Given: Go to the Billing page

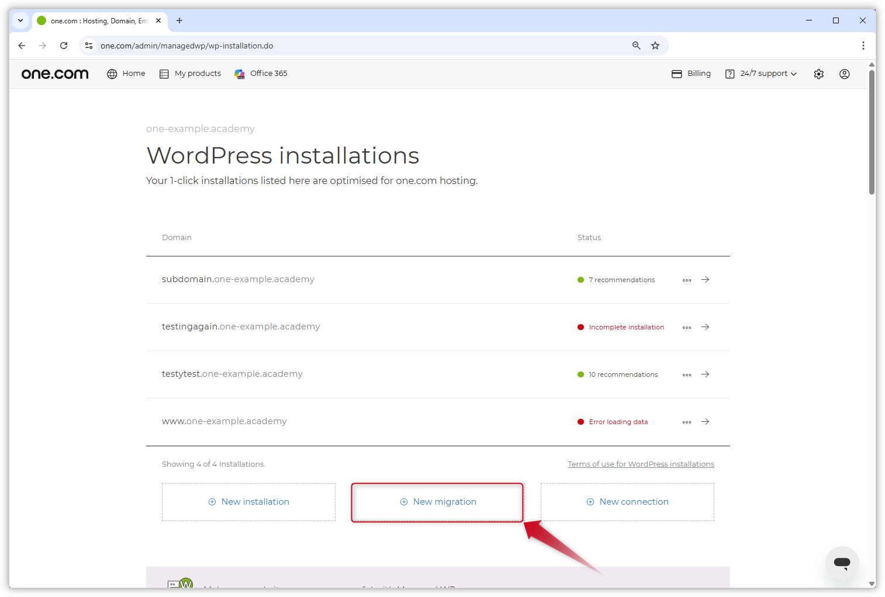Looking at the screenshot, I should point(691,74).
